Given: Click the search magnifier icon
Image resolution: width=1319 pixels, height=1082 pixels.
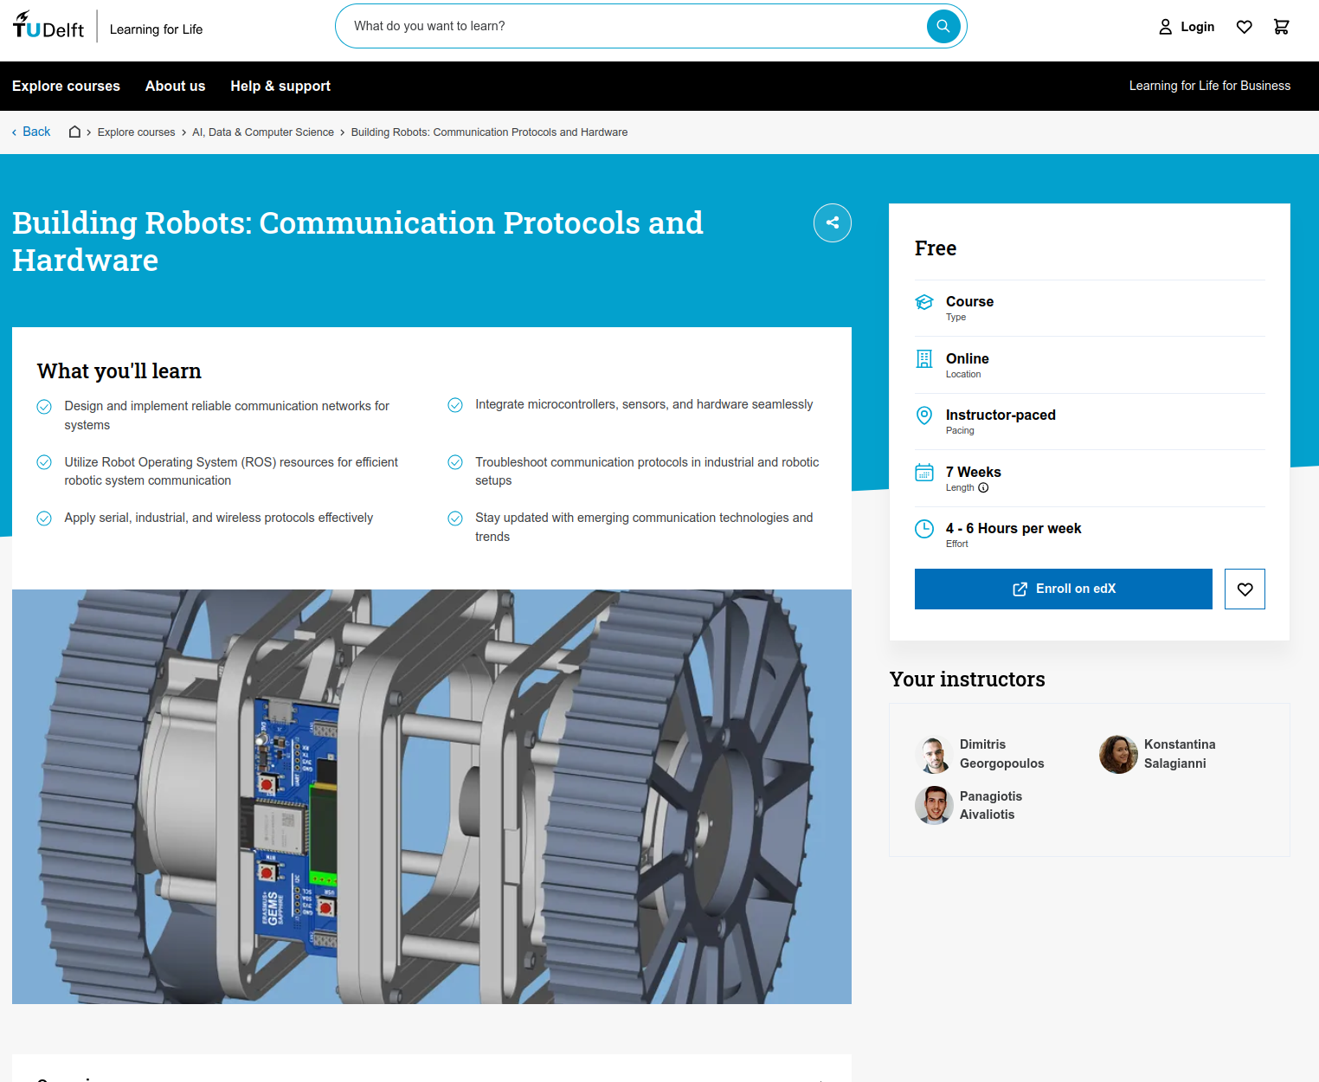Looking at the screenshot, I should pos(943,26).
